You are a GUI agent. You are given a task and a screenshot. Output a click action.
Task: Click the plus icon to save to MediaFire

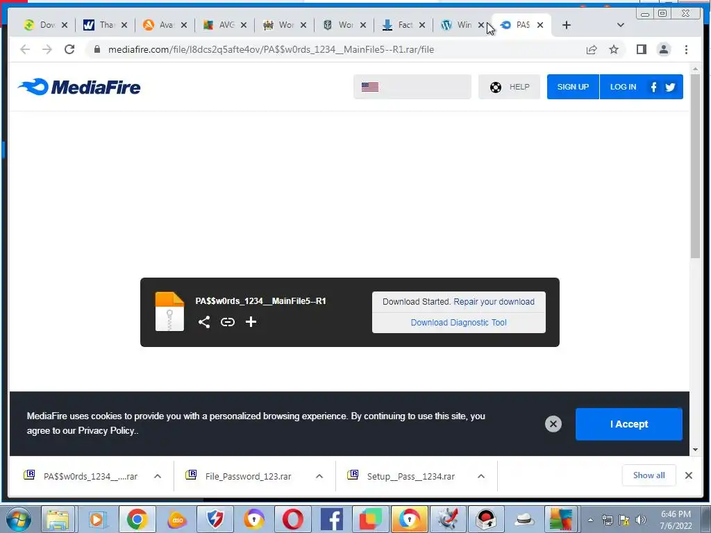(251, 322)
